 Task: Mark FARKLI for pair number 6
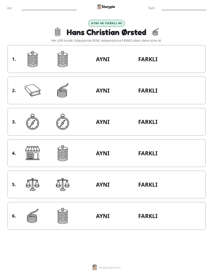(148, 216)
